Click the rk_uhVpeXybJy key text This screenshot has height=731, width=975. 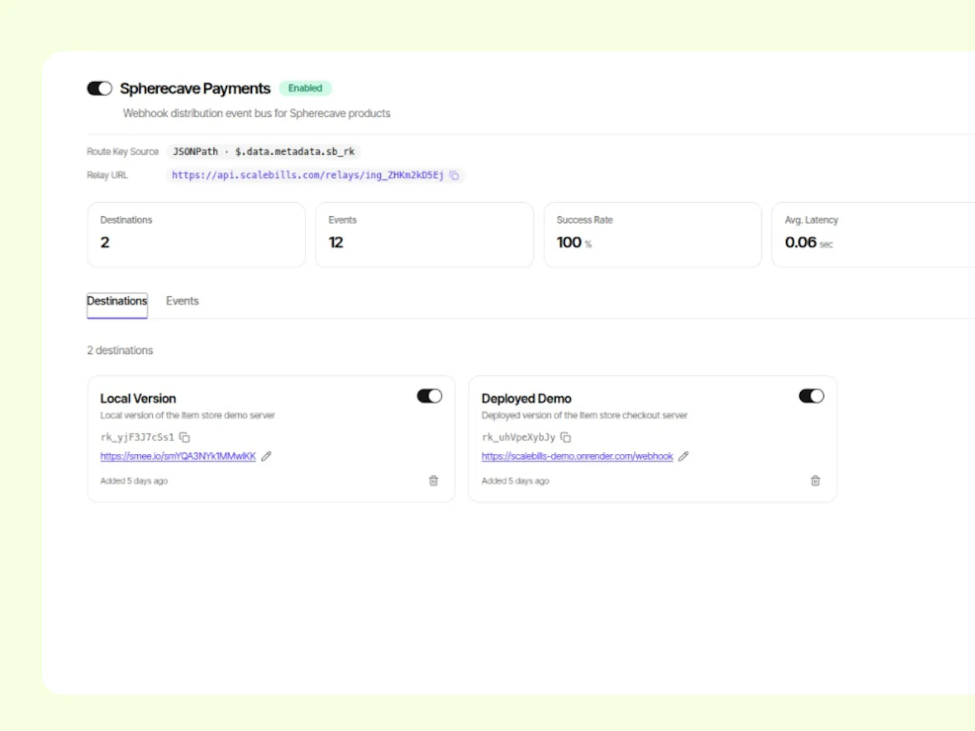coord(519,437)
